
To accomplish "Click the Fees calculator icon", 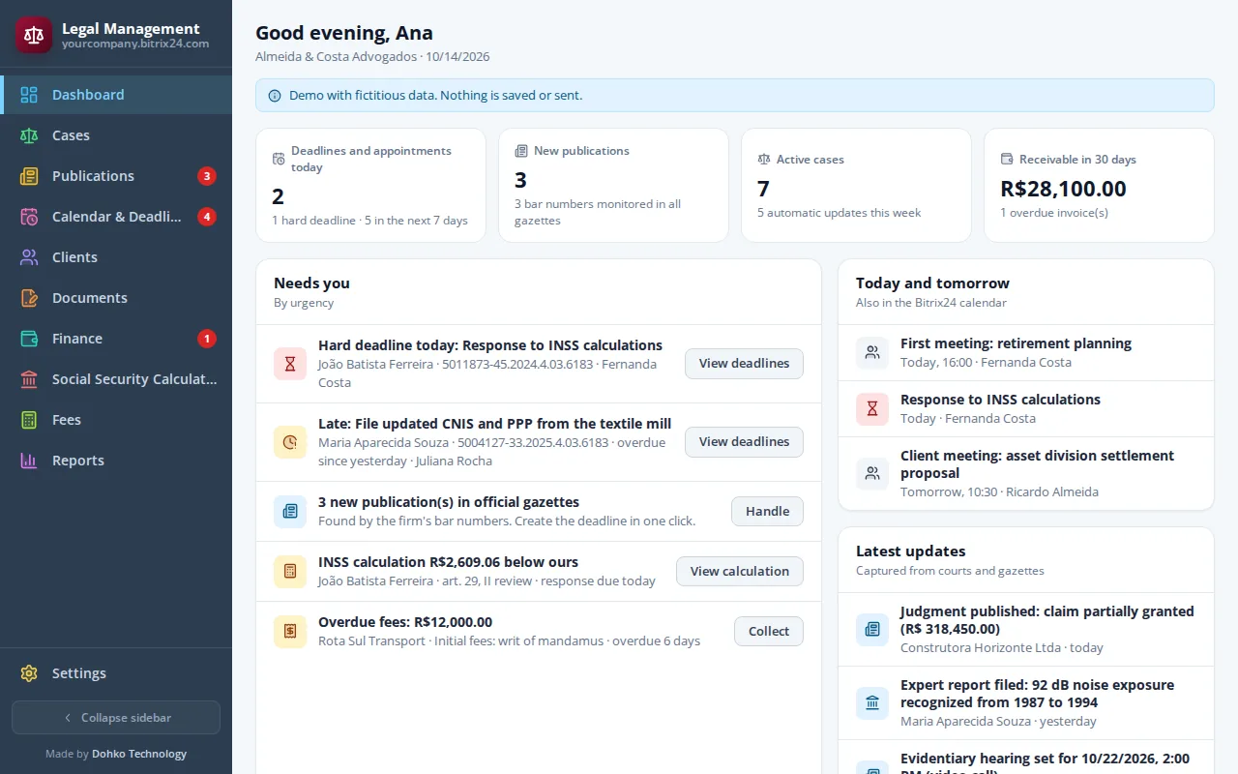I will (x=29, y=420).
